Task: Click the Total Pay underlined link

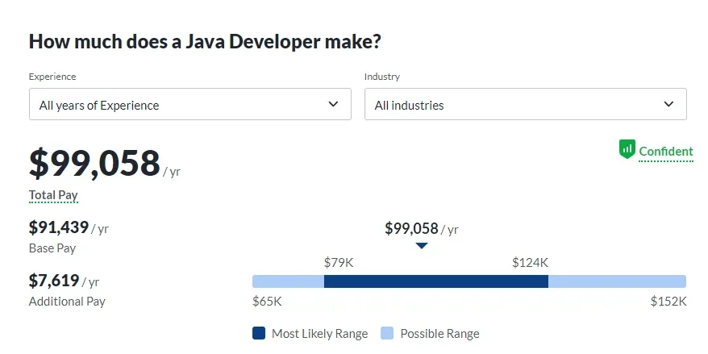Action: (53, 194)
